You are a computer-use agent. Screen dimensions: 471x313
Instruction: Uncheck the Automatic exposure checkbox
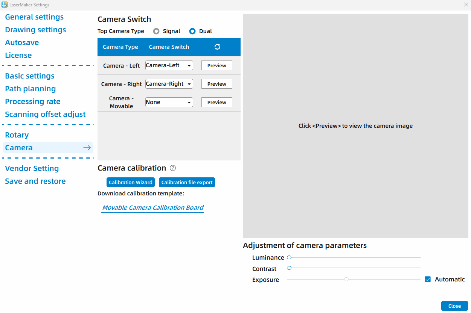point(428,279)
